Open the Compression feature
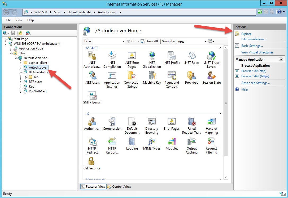 click(x=112, y=124)
